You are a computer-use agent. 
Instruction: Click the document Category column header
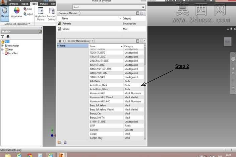tap(134, 18)
